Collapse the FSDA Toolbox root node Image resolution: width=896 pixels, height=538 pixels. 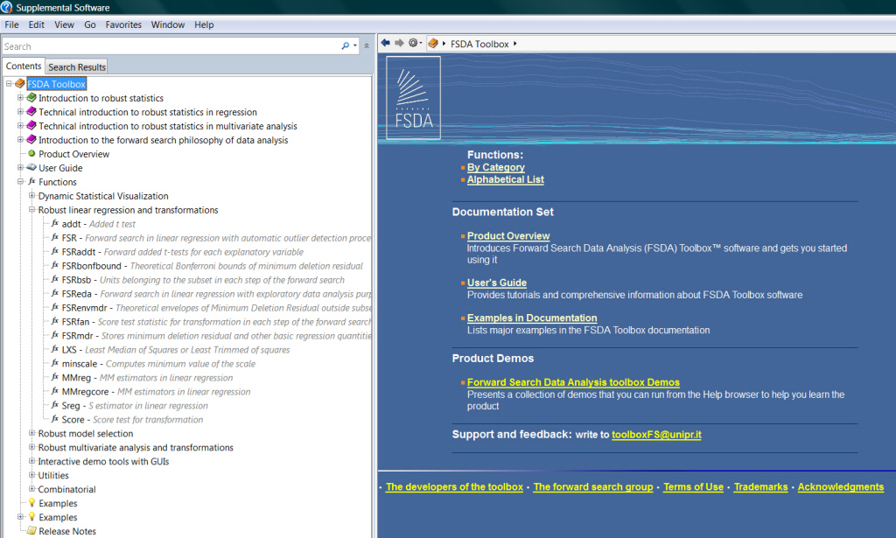[x=9, y=84]
